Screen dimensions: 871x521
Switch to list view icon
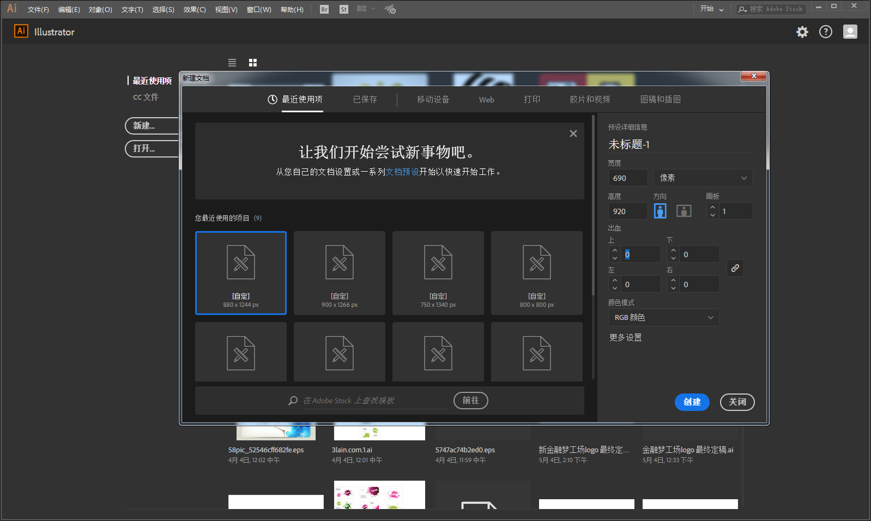pyautogui.click(x=232, y=63)
